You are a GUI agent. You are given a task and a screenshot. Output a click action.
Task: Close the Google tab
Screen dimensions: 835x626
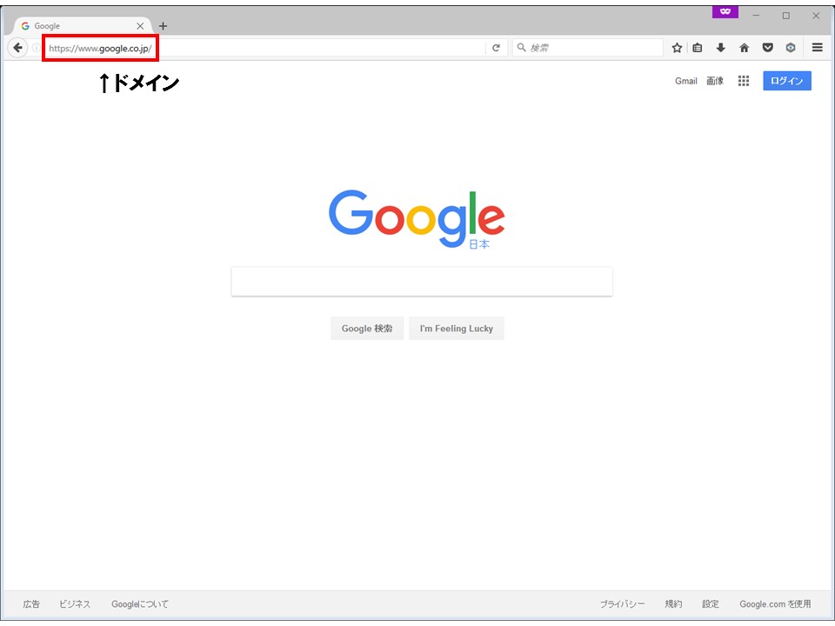(x=140, y=26)
